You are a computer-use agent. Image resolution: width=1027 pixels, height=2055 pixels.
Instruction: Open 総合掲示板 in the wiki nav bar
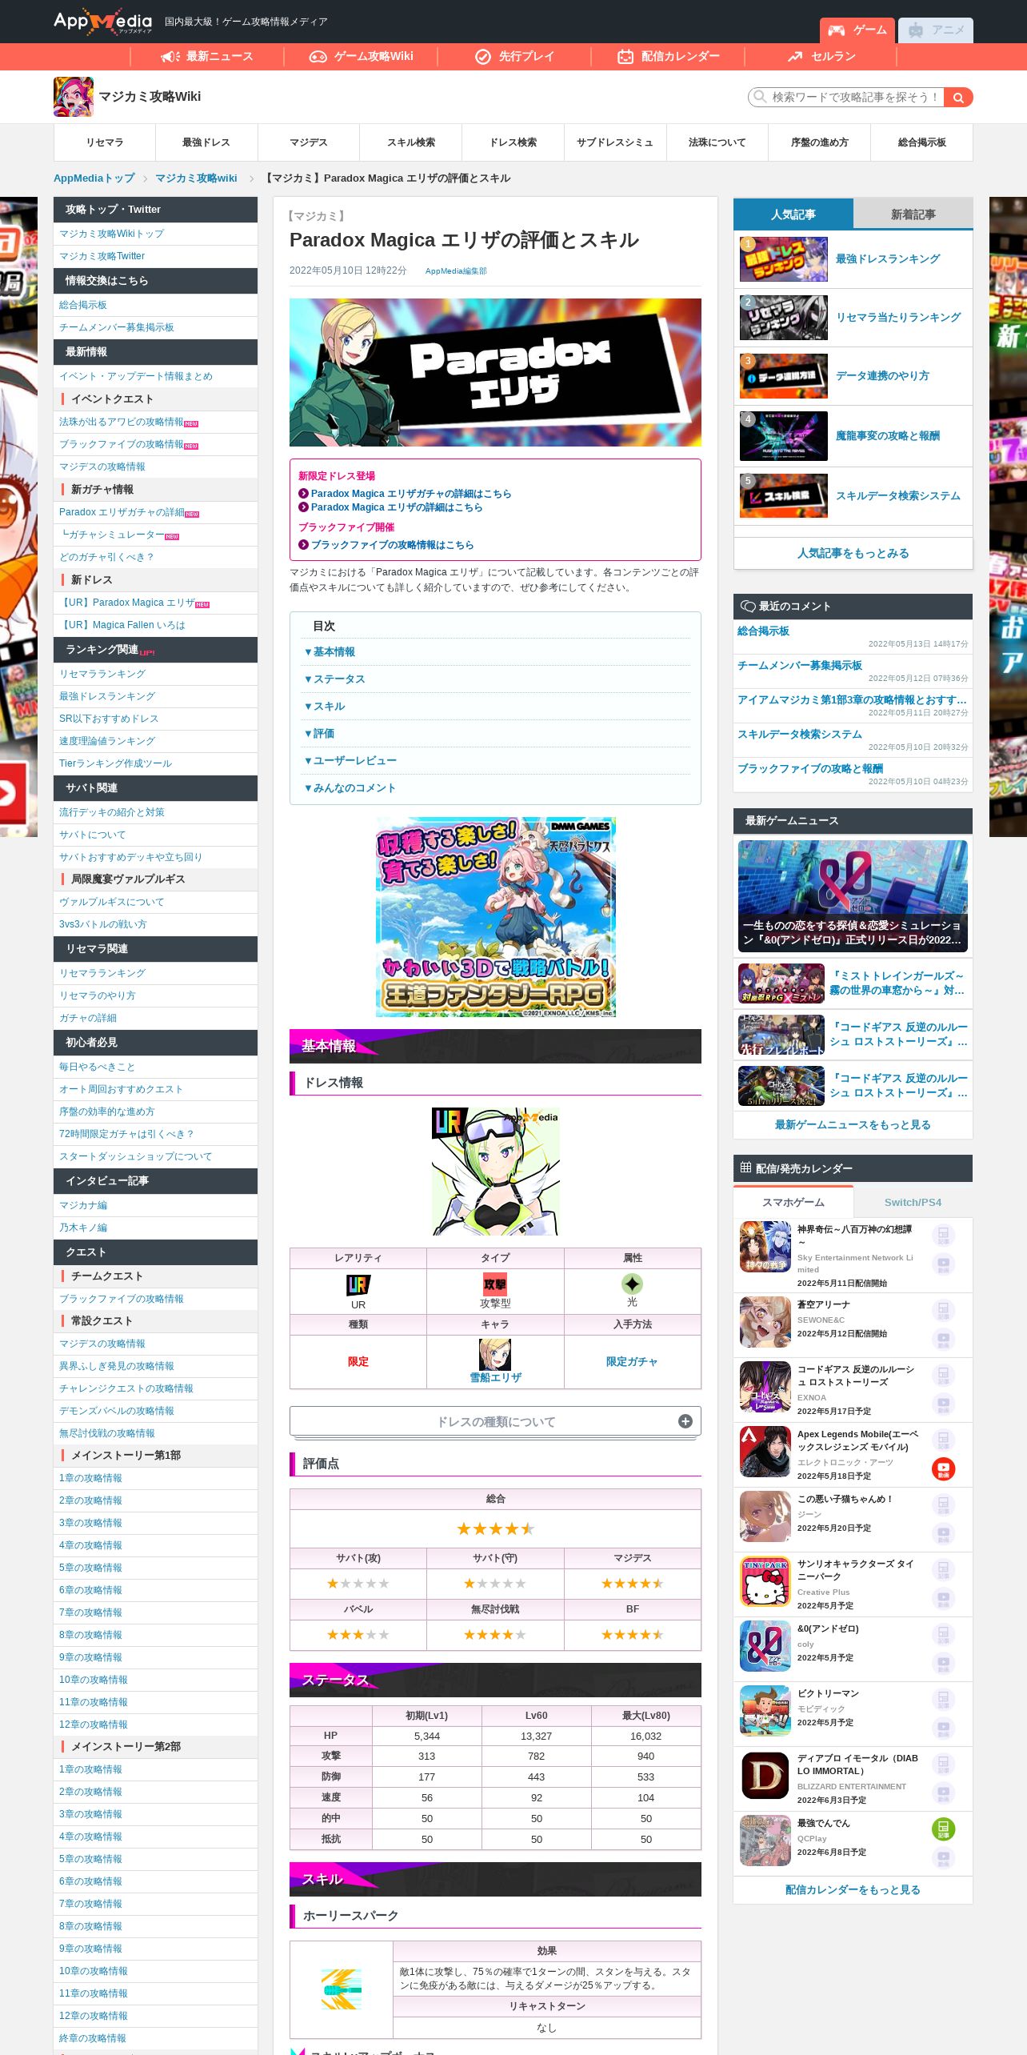pos(921,142)
